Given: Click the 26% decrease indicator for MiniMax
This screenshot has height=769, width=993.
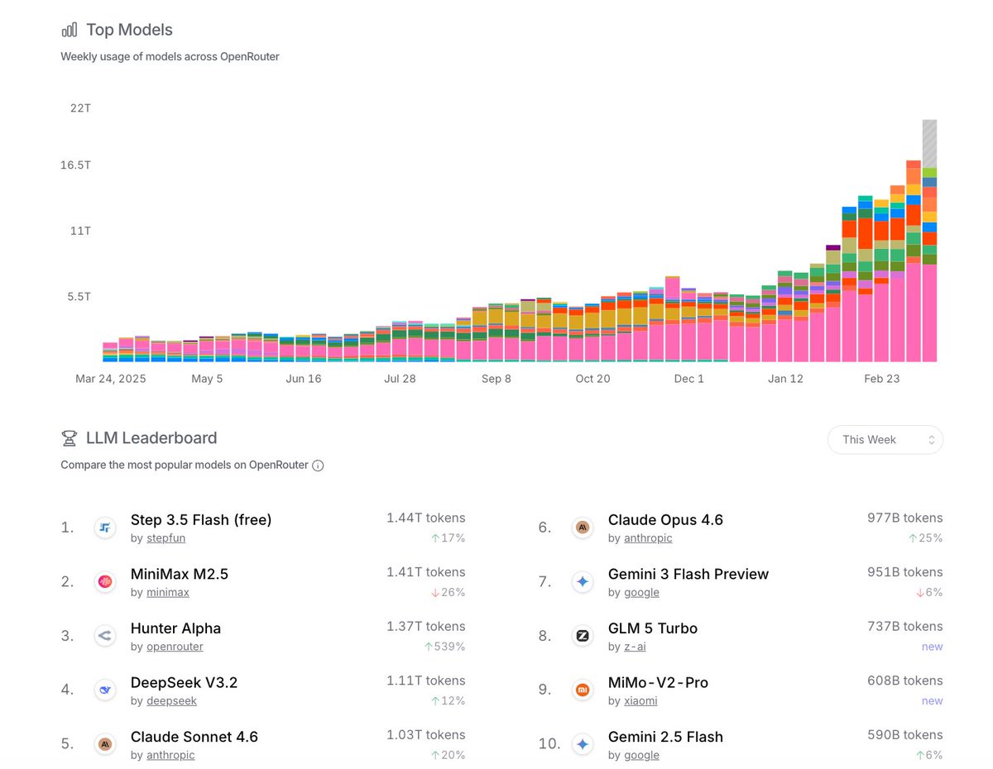Looking at the screenshot, I should tap(448, 593).
